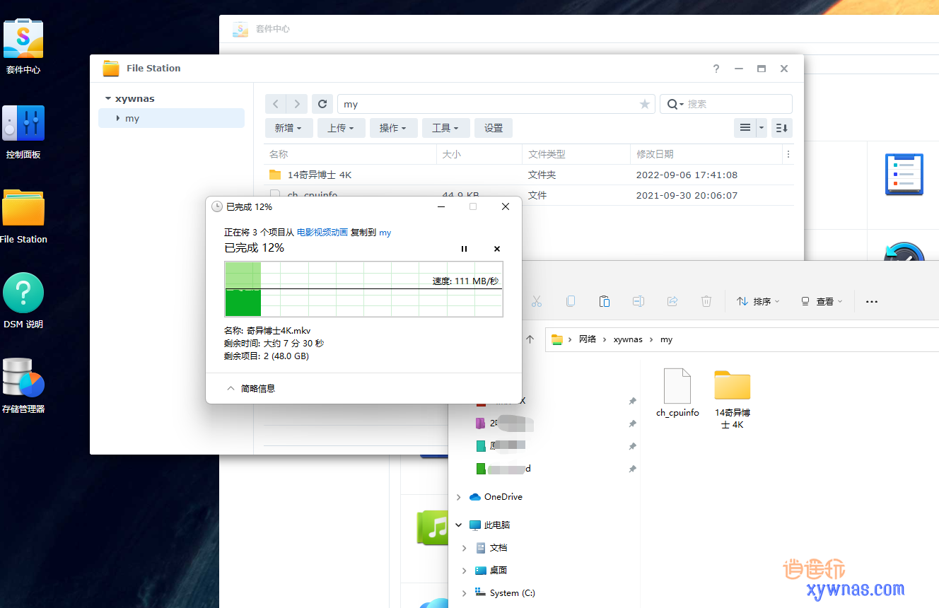Pause the file copy transfer
The image size is (939, 608).
465,249
